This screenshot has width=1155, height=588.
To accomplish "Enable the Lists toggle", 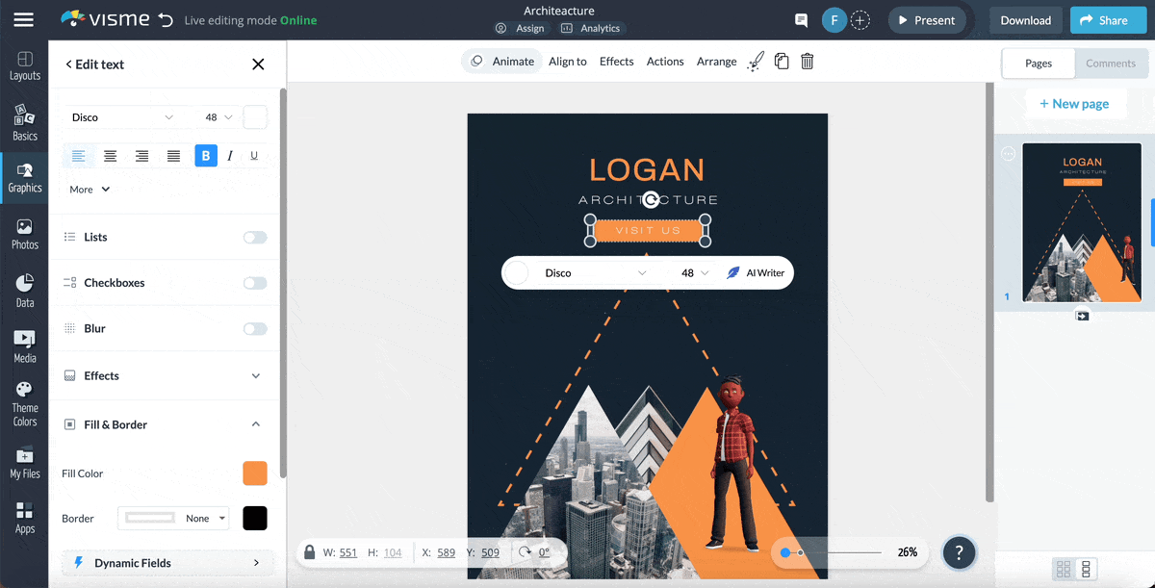I will click(254, 237).
